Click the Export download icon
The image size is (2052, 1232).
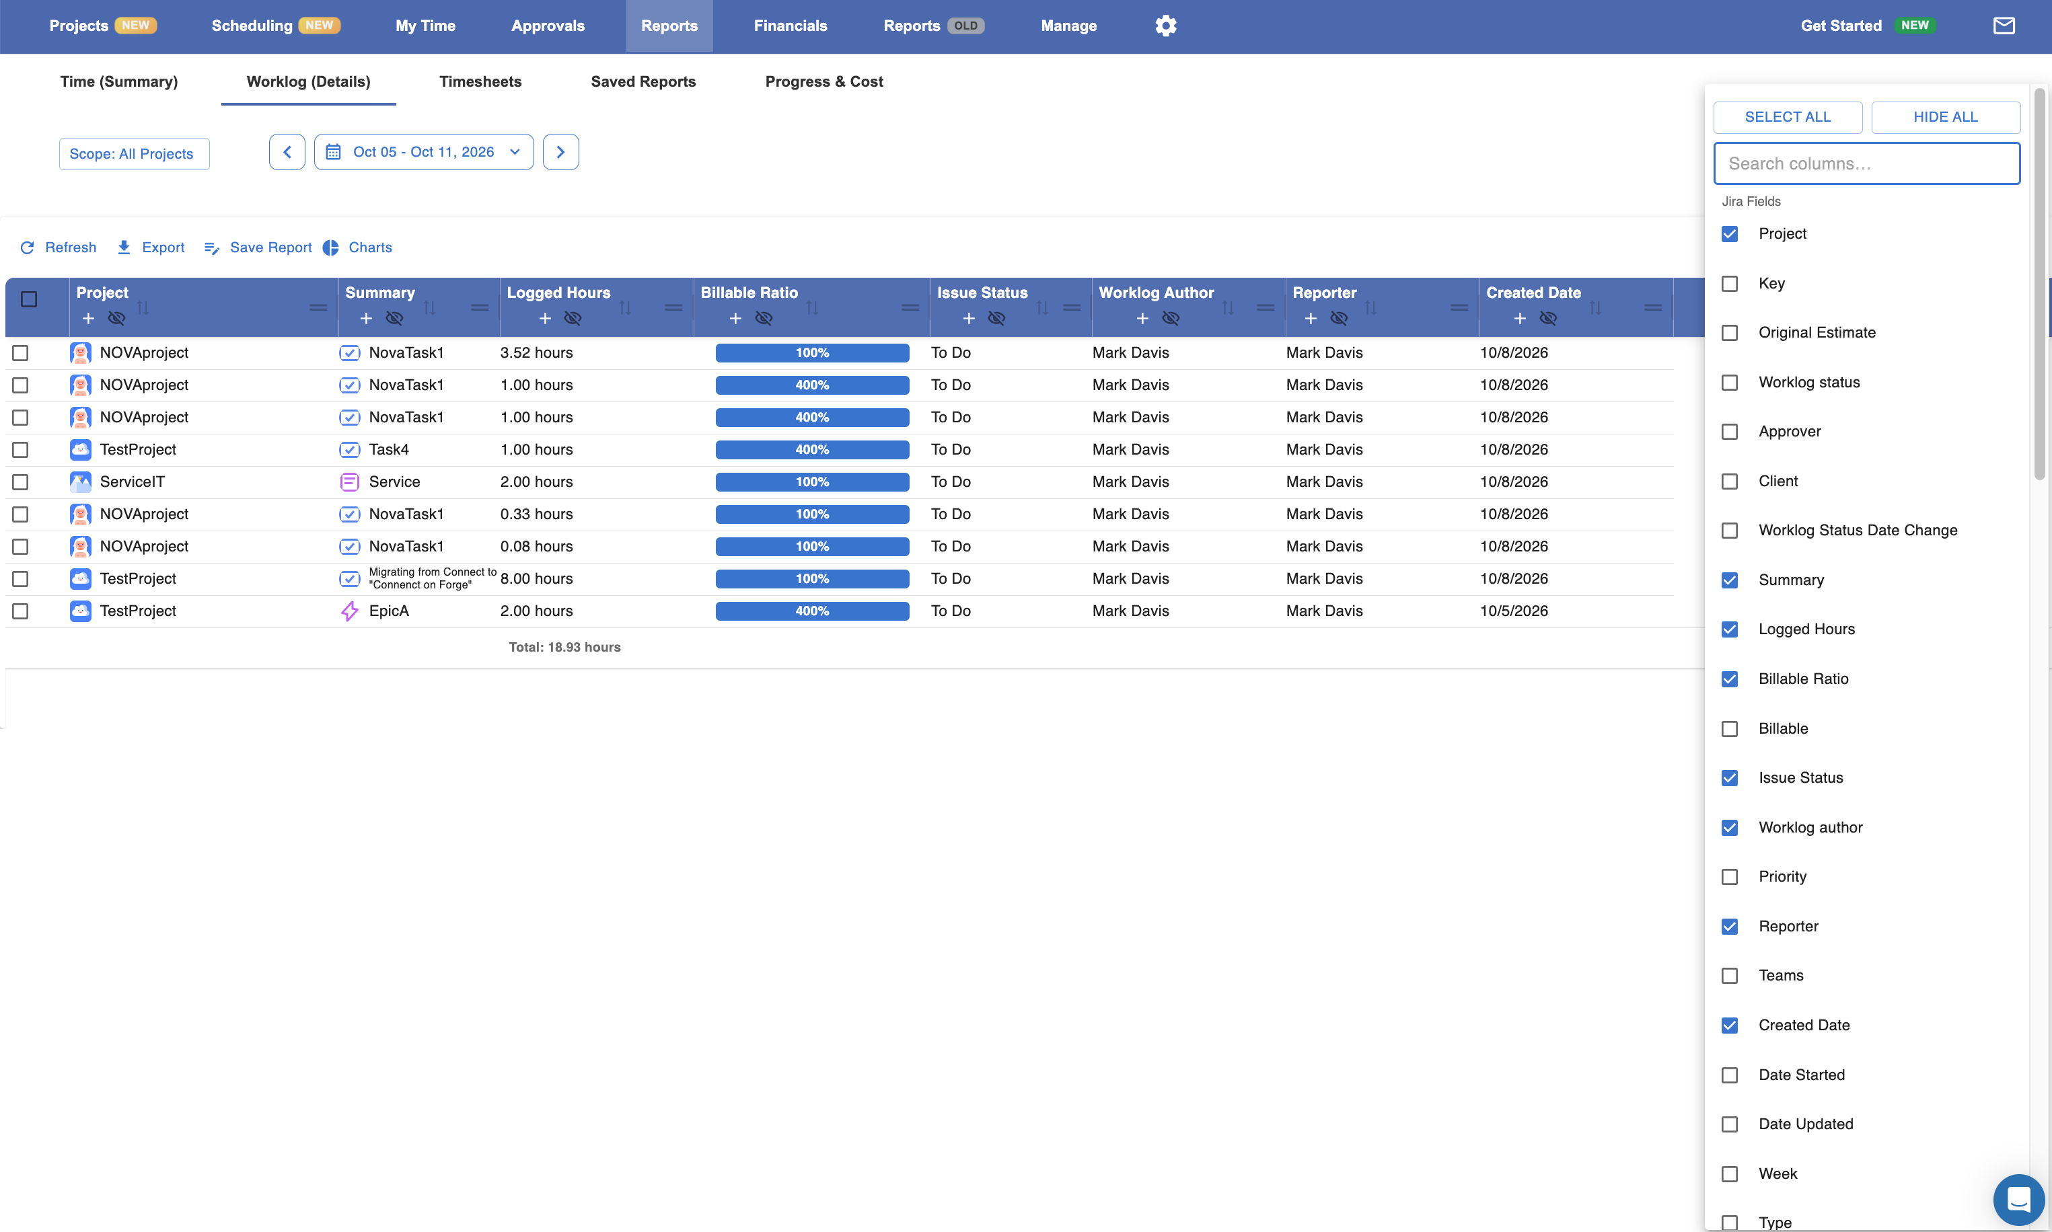pos(124,247)
